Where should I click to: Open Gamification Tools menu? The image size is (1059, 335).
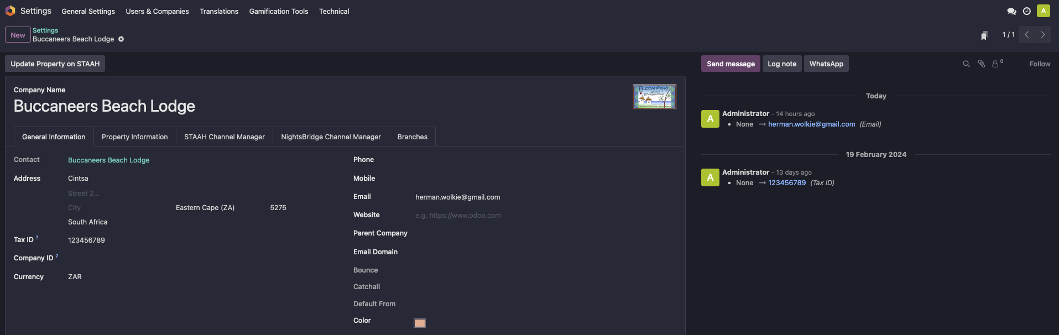[279, 11]
